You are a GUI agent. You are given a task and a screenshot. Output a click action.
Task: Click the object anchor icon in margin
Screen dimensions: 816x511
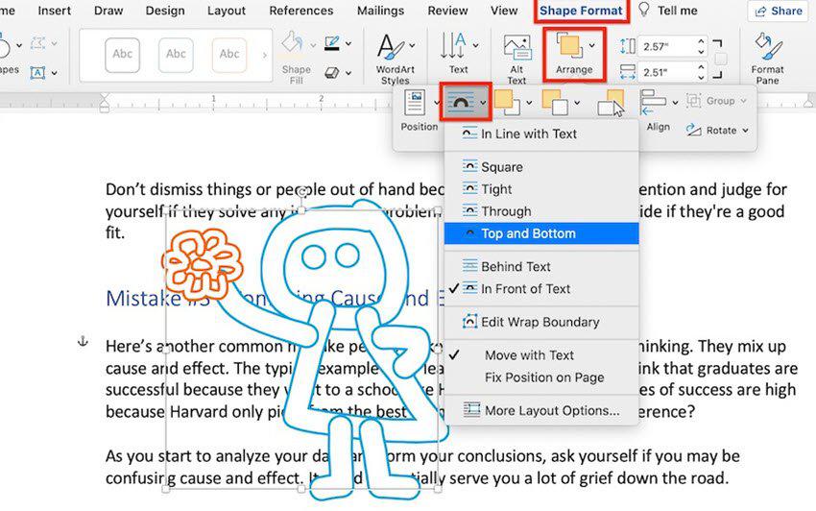tap(83, 342)
